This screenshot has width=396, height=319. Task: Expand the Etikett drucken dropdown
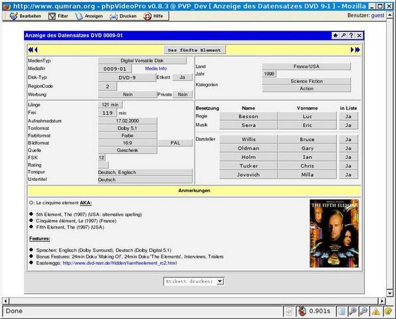click(220, 281)
